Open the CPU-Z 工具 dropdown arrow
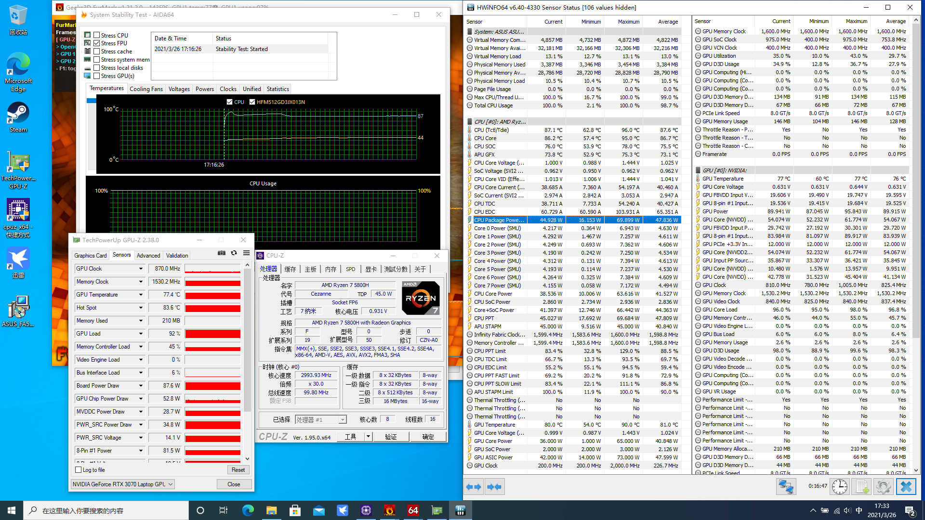The image size is (925, 520). tap(368, 437)
